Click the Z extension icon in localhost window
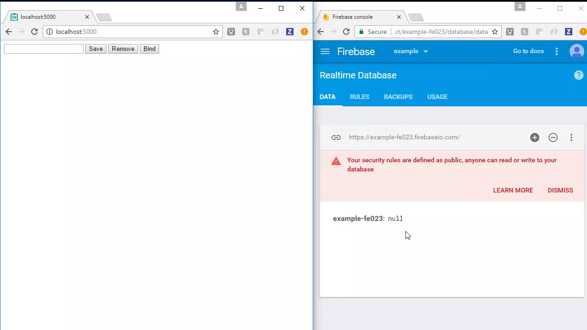This screenshot has width=587, height=330. [290, 32]
